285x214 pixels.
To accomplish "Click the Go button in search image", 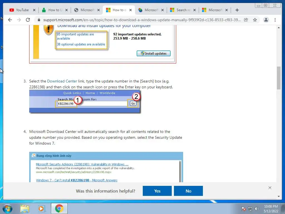I will [133, 103].
